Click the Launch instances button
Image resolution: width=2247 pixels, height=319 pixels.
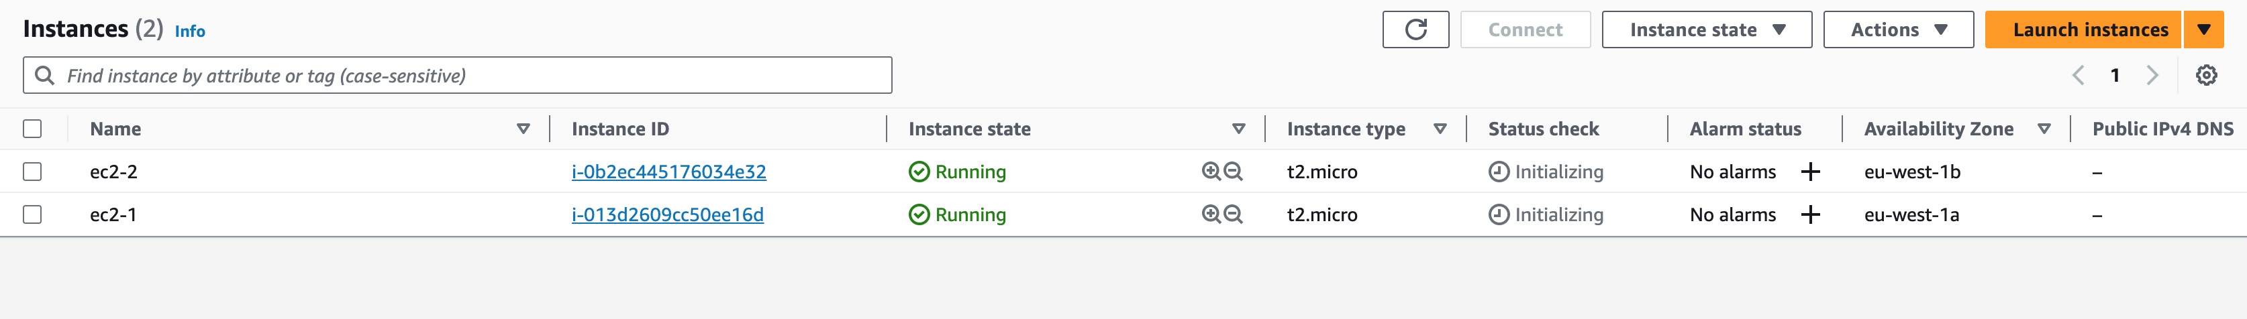pyautogui.click(x=2083, y=29)
